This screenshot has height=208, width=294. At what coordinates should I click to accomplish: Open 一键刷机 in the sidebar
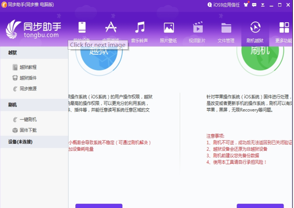[x=25, y=119]
